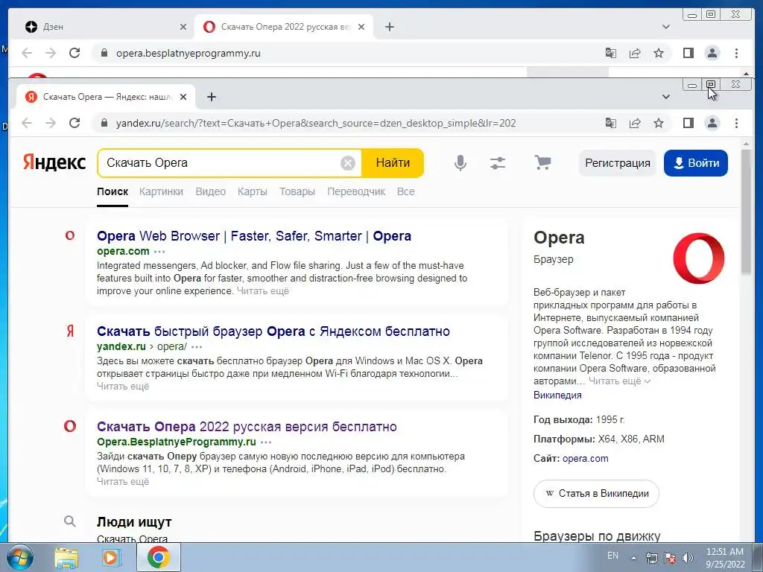This screenshot has height=572, width=763.
Task: Open tab search chevron in Yandex window
Action: click(665, 97)
